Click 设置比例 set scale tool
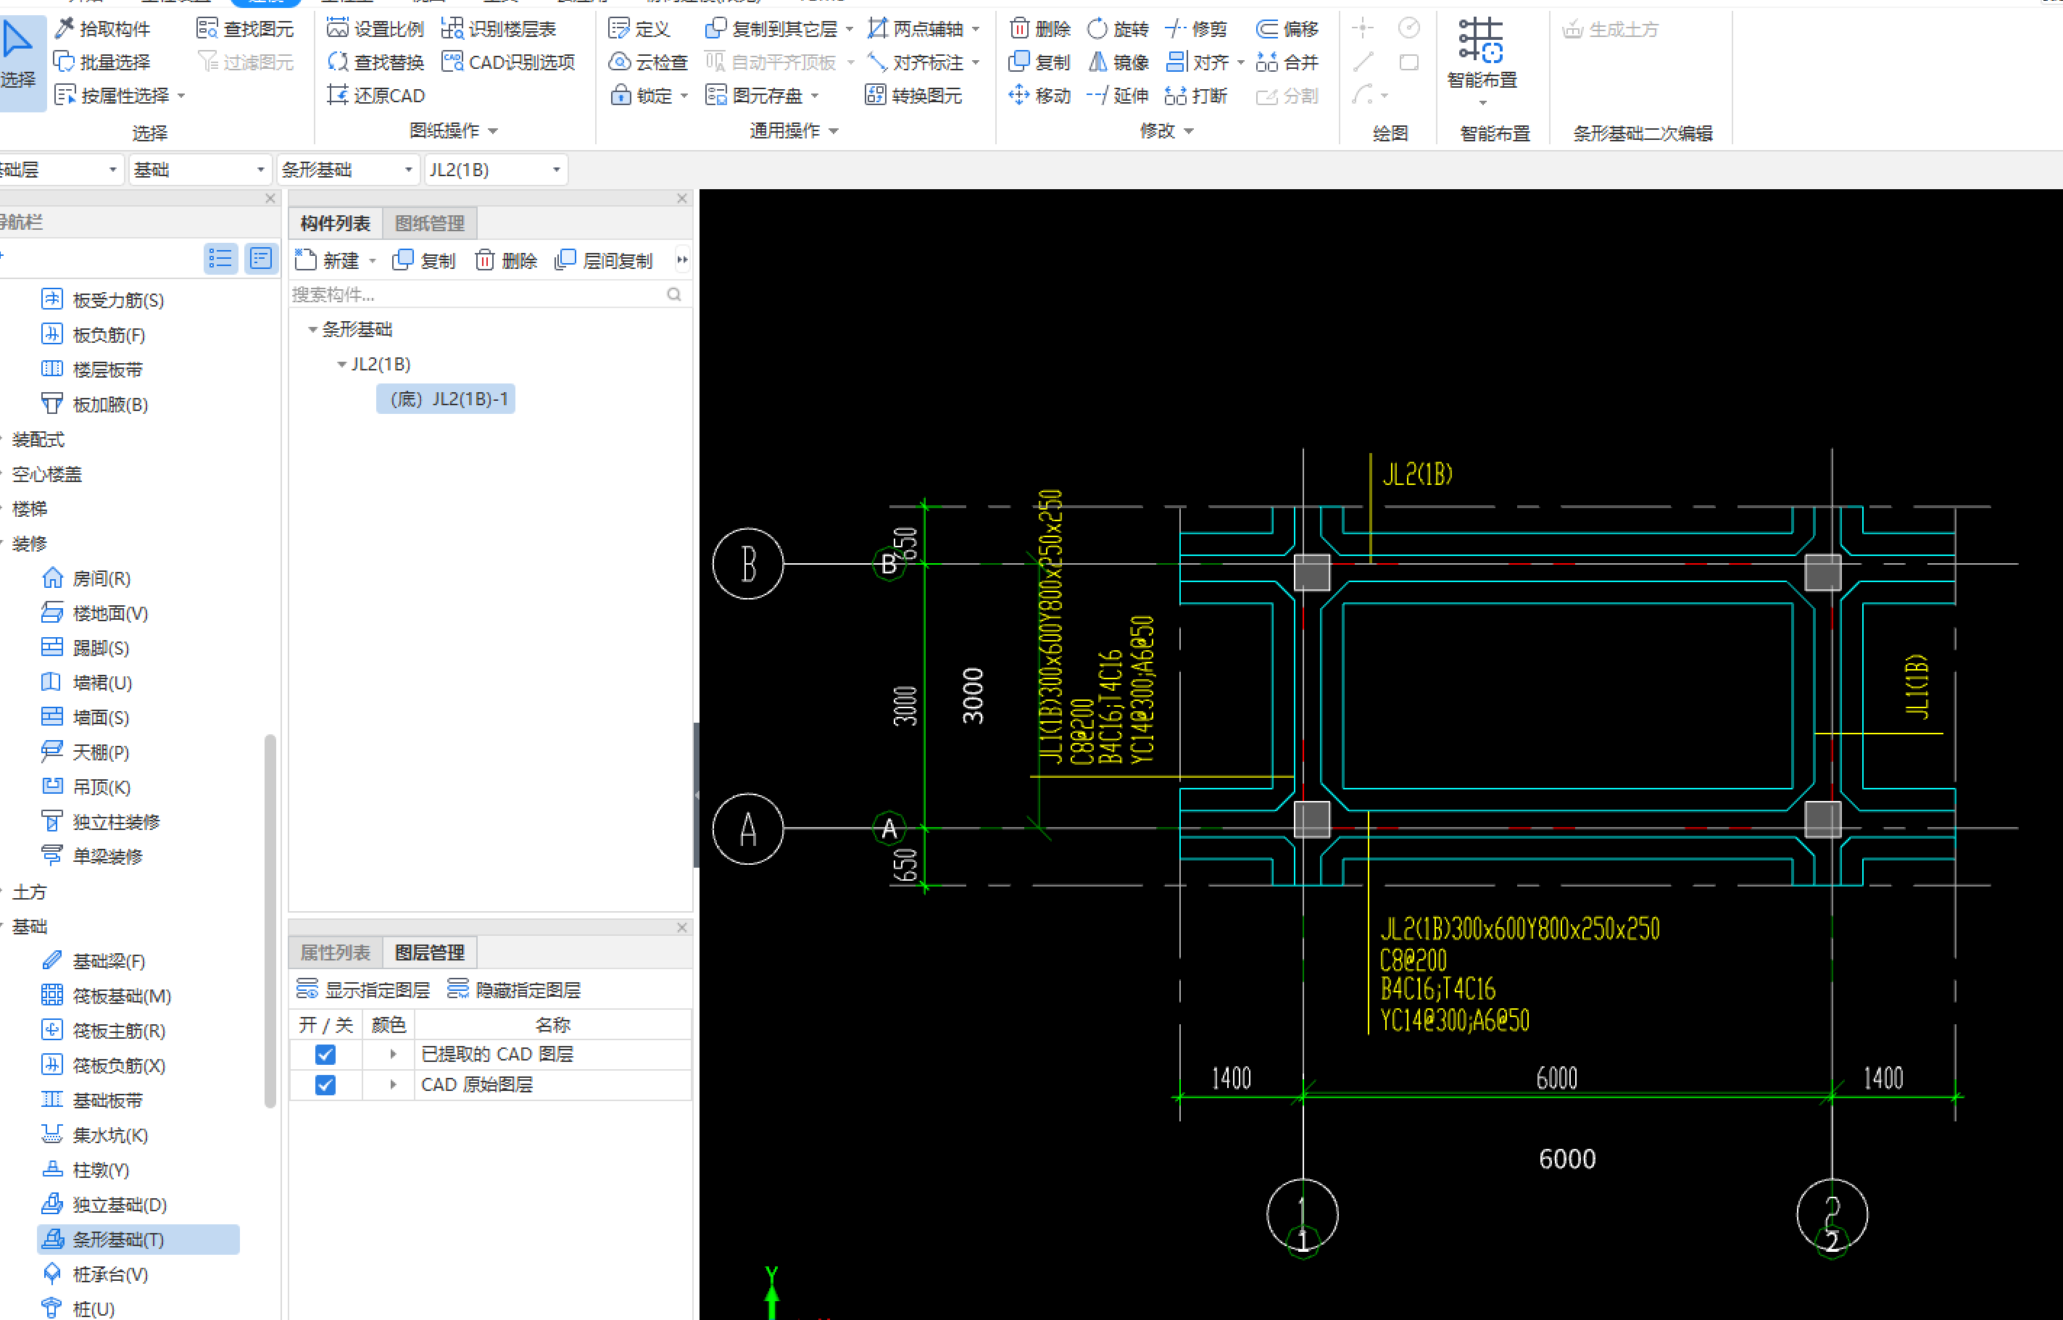Screen dimensions: 2063x1320 click(375, 29)
